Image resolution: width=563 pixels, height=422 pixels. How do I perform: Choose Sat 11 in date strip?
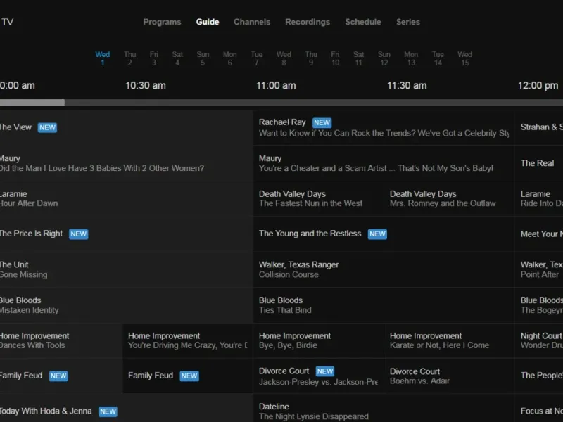pos(358,58)
